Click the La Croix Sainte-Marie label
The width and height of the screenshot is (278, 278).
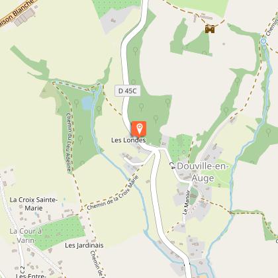point(34,204)
